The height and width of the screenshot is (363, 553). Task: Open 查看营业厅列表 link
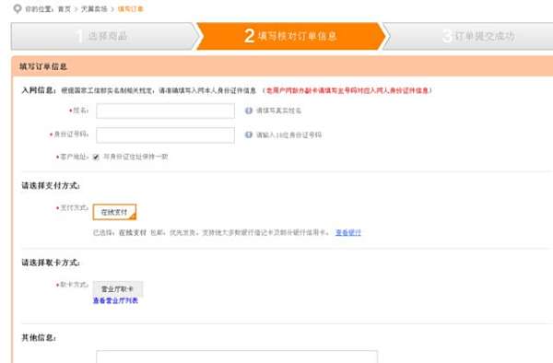tap(115, 300)
